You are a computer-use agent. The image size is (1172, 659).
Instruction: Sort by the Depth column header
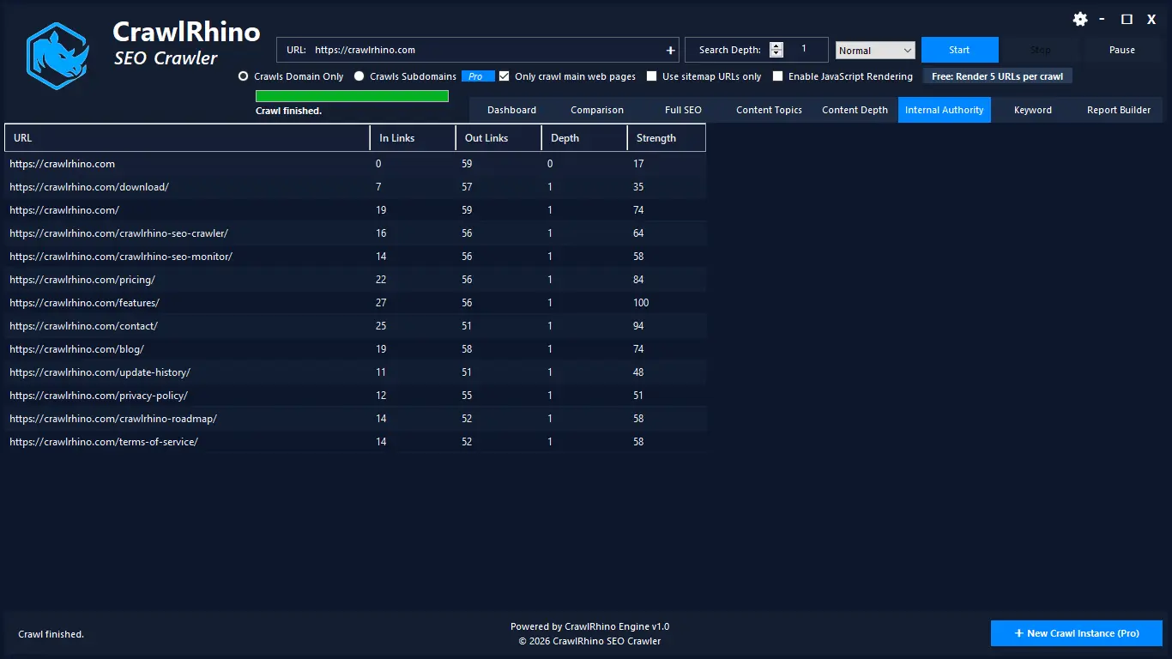tap(584, 138)
